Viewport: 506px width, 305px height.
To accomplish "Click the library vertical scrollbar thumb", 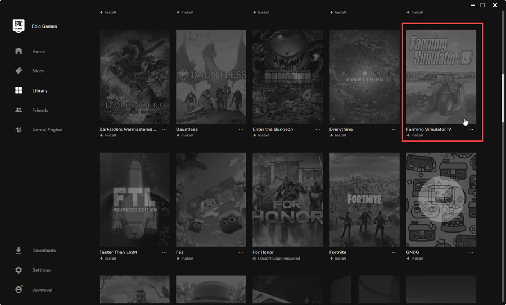I will [x=503, y=98].
